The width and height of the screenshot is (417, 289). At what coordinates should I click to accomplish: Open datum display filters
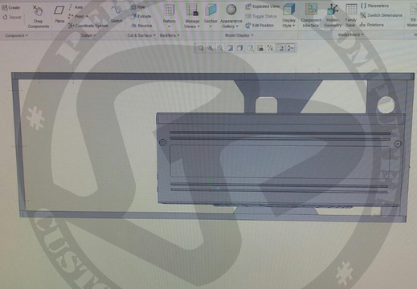coord(270,48)
